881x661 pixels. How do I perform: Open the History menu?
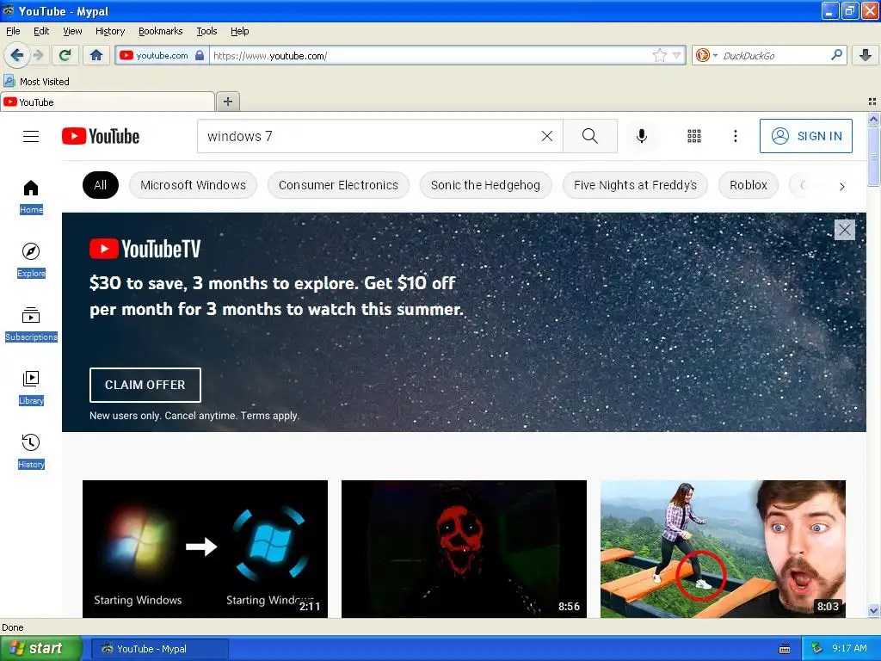pyautogui.click(x=110, y=32)
